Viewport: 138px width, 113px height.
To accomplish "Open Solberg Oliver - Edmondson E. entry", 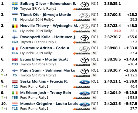I will click(x=48, y=4).
